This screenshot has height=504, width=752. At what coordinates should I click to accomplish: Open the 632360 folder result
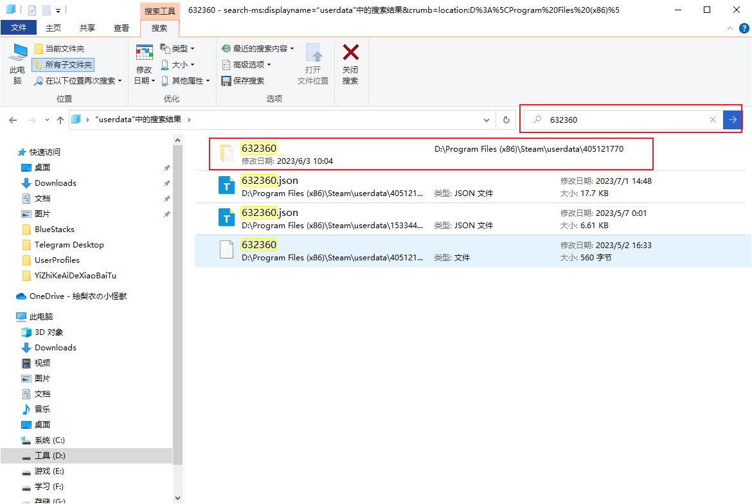pyautogui.click(x=259, y=148)
